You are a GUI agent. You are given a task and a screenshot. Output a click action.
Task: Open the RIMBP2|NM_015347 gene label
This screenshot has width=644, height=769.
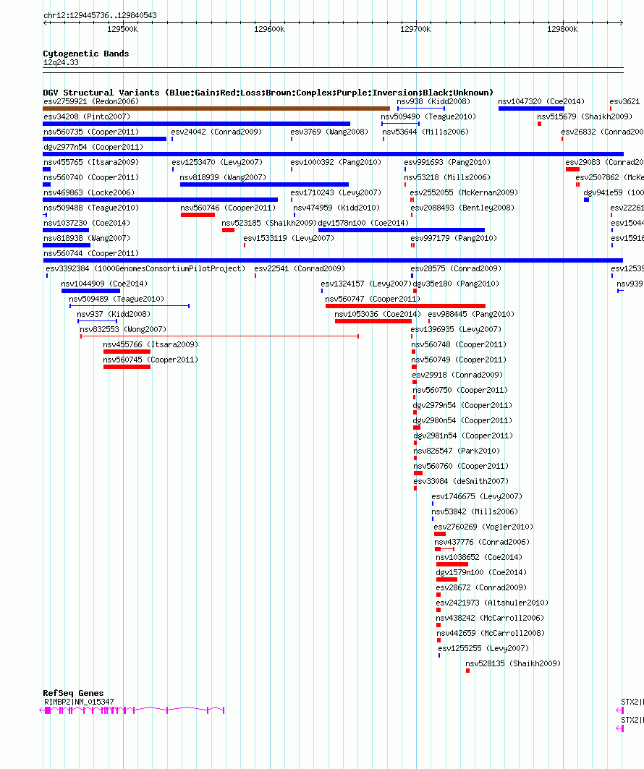tap(79, 702)
